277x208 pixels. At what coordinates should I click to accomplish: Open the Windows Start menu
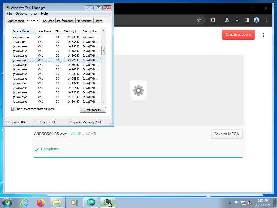click(7, 203)
